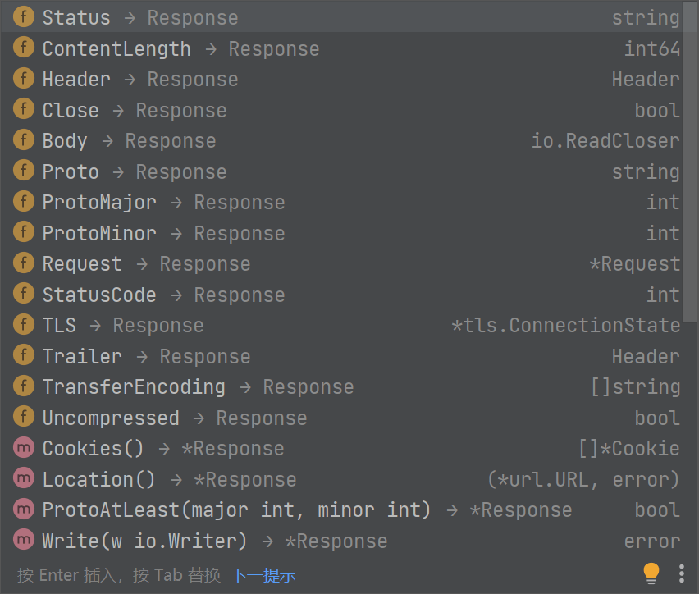Image resolution: width=699 pixels, height=594 pixels.
Task: Click the field icon beside ContentLength
Action: pos(24,48)
